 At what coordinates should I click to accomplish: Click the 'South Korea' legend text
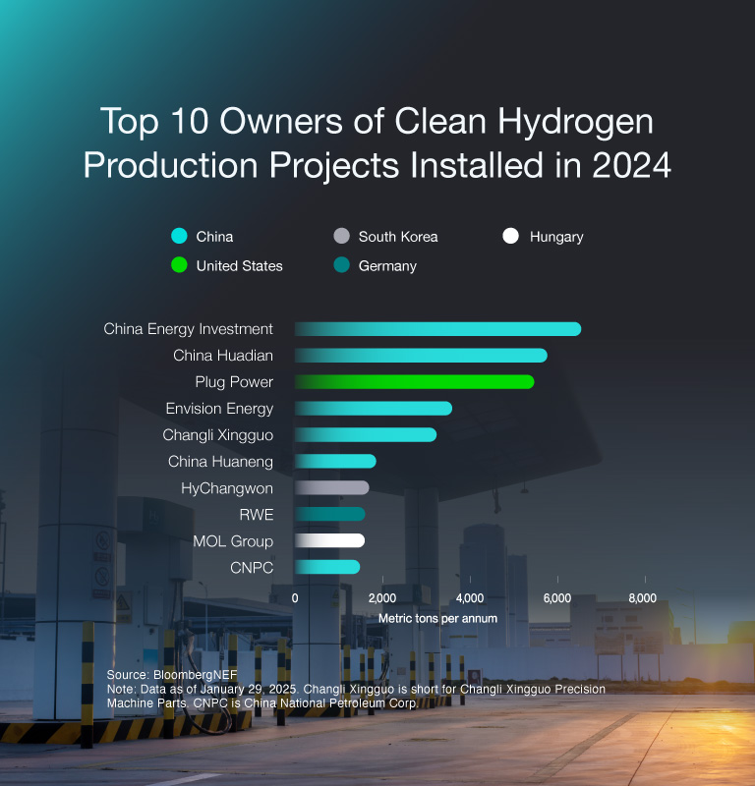pyautogui.click(x=398, y=237)
